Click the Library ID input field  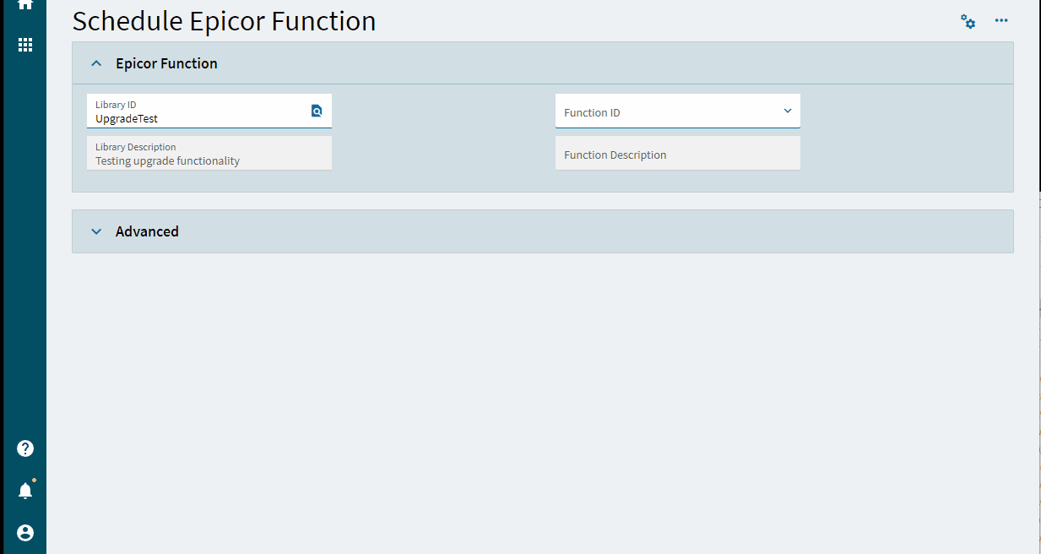click(209, 111)
